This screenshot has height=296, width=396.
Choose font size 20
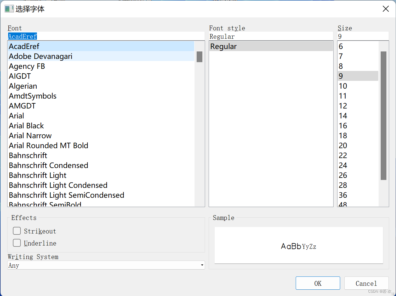click(x=358, y=145)
